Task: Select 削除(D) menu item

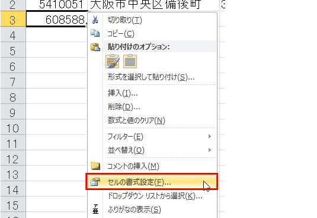Action: (124, 106)
